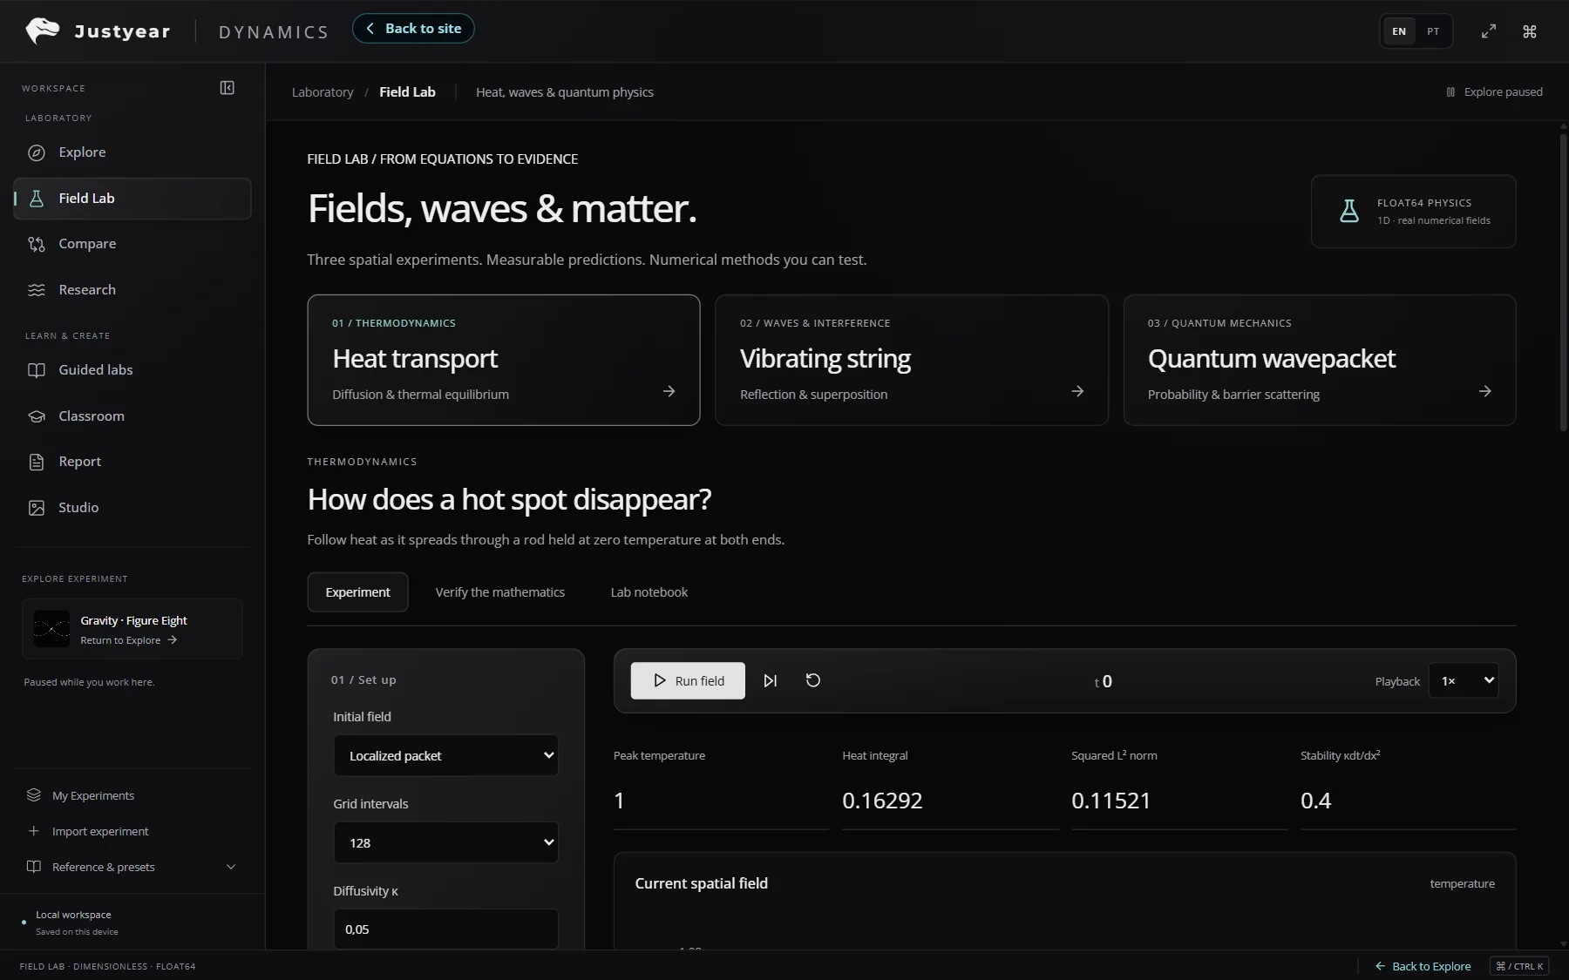Open the Playback speed dropdown

click(x=1464, y=681)
